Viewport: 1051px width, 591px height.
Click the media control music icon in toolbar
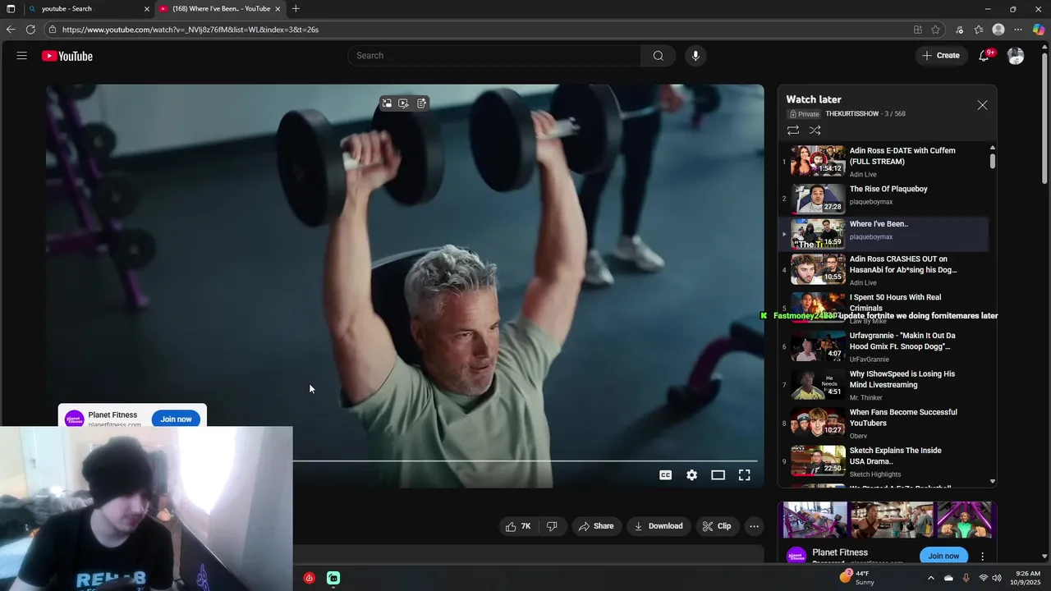click(959, 30)
